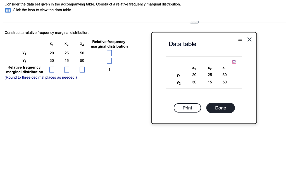The width and height of the screenshot is (286, 173).
Task: Click the ellipsis control above the answer area
Action: (x=194, y=22)
